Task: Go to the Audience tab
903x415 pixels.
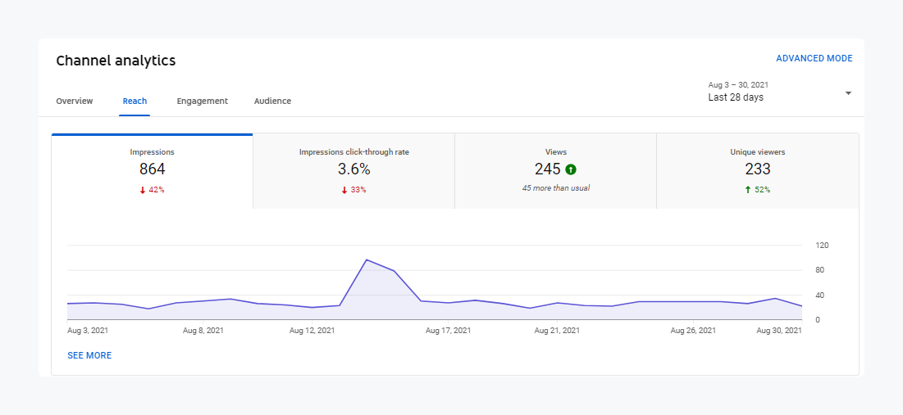Action: [272, 101]
